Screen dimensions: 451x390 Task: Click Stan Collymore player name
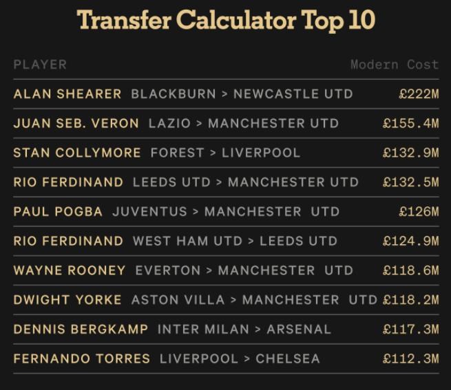click(x=77, y=153)
